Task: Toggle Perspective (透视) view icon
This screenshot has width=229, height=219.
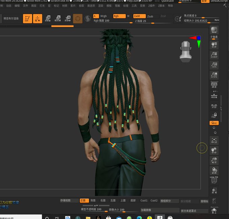Action: pos(214,85)
